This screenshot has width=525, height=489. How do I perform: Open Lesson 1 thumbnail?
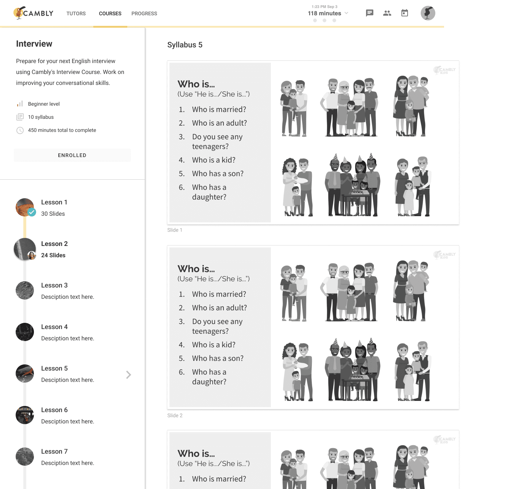click(x=25, y=207)
